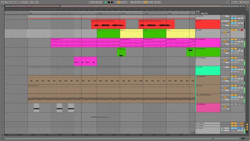Click the 1/2 grid indicator at bottom right
The image size is (250, 141).
[193, 132]
